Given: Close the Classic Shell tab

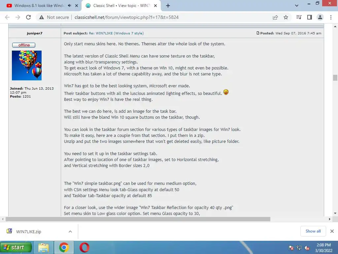Looking at the screenshot, I should click(155, 6).
